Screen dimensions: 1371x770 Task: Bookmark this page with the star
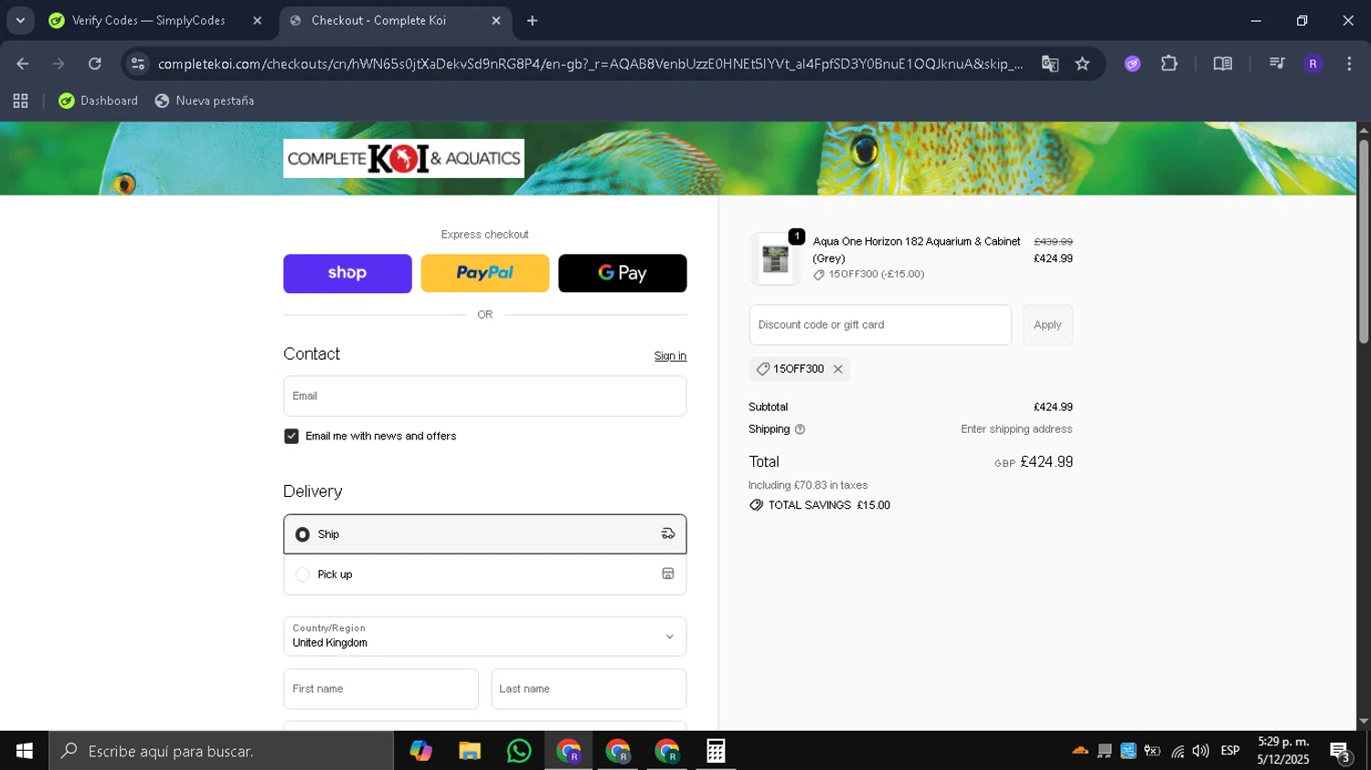1083,64
